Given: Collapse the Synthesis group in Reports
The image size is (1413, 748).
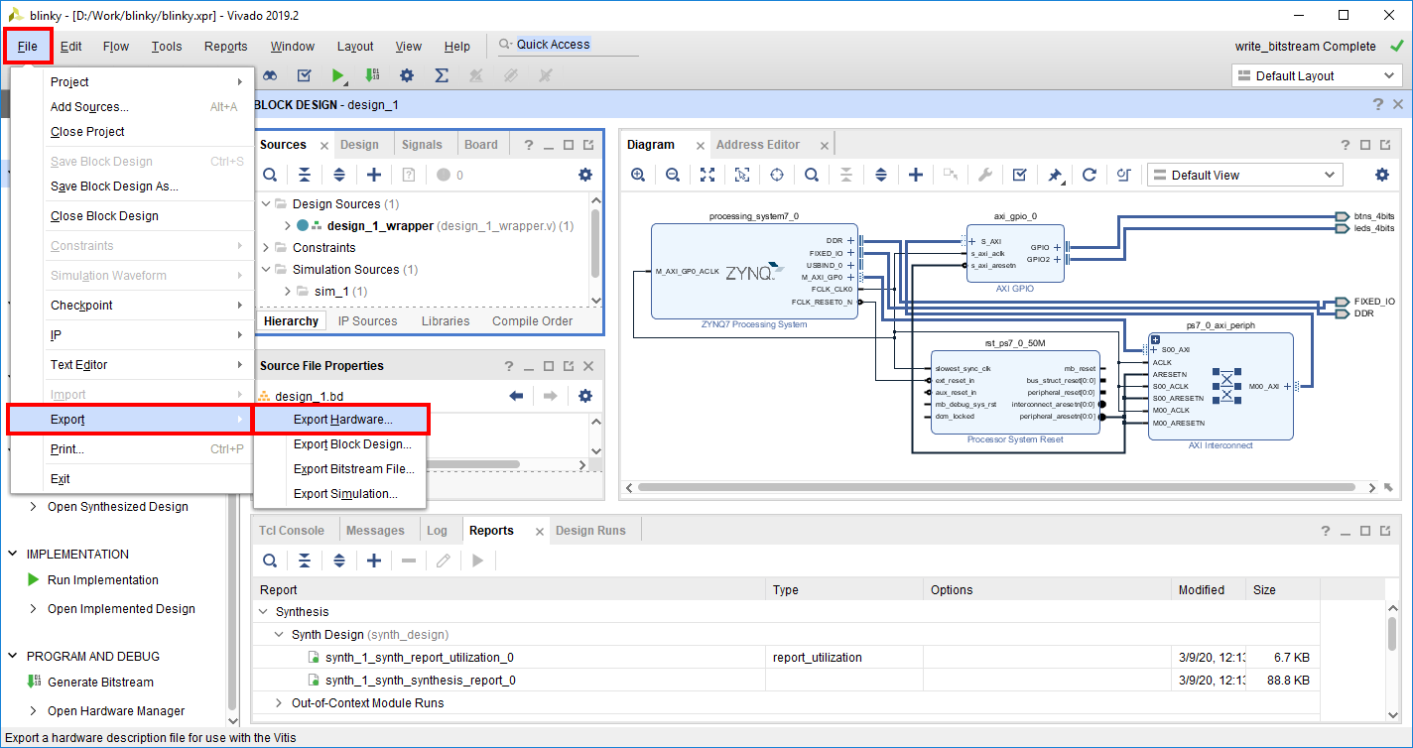Looking at the screenshot, I should pyautogui.click(x=264, y=612).
